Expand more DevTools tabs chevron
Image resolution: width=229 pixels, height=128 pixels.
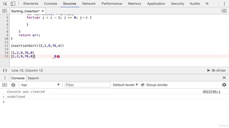click(x=207, y=4)
